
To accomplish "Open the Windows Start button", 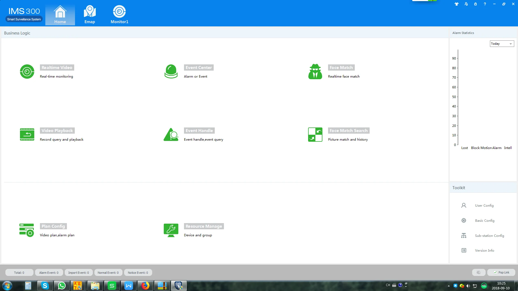I will [7, 286].
